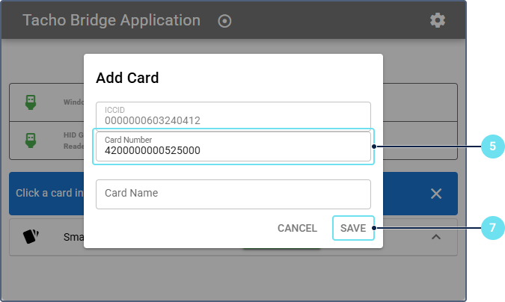Select the top green card reader icon
The width and height of the screenshot is (505, 302).
[x=31, y=102]
